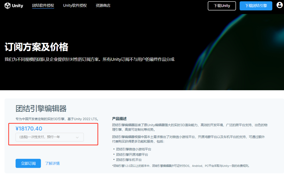Click the 下载Unity button
Image resolution: width=284 pixels, height=177 pixels.
click(x=222, y=6)
